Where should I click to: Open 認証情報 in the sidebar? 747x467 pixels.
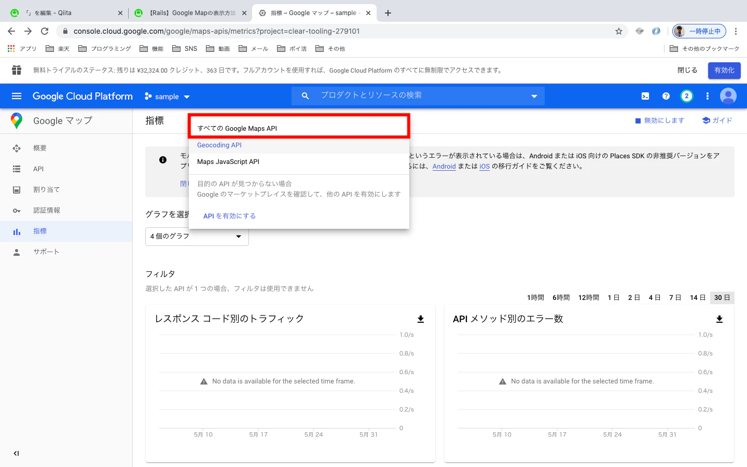pyautogui.click(x=66, y=211)
